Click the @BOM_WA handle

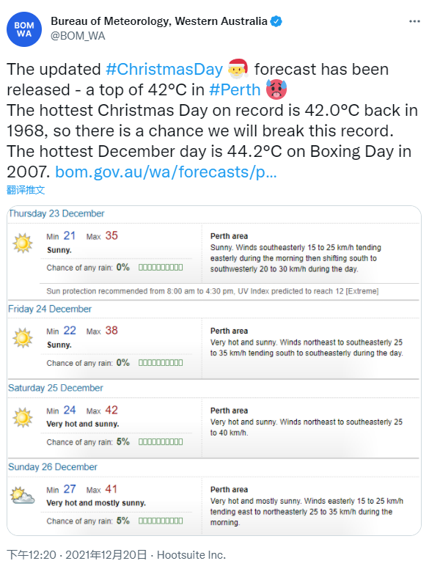78,36
